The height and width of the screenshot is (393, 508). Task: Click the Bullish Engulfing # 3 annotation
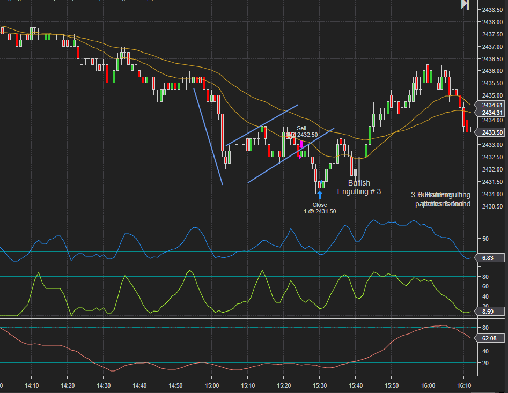[x=358, y=187]
